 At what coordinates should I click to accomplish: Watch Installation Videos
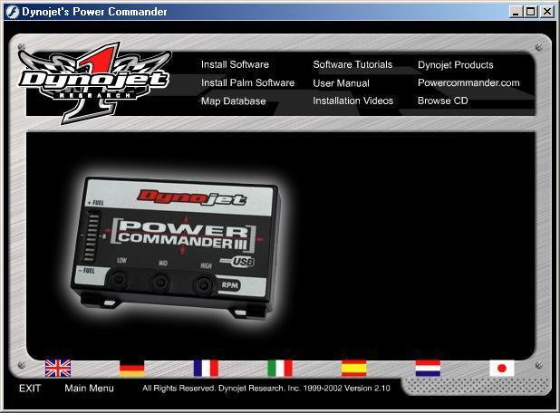click(352, 101)
